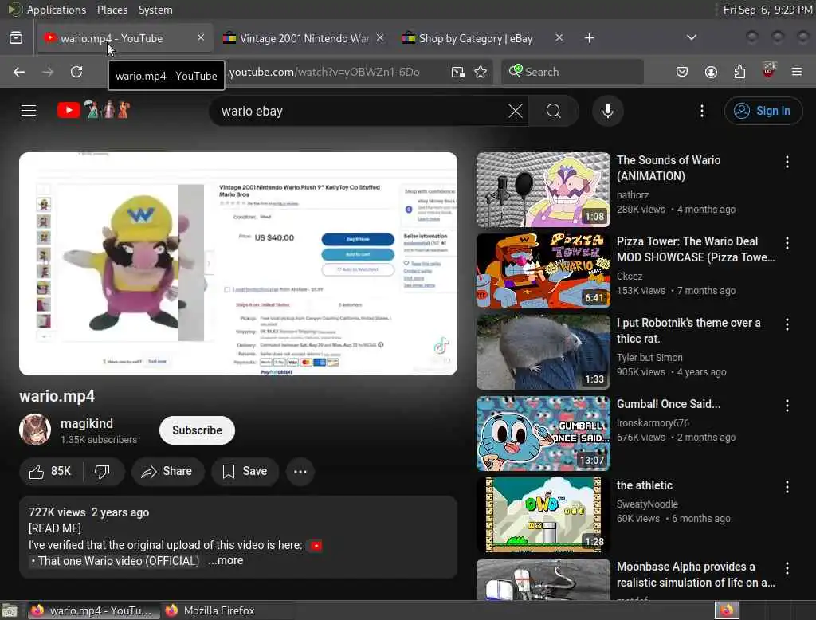This screenshot has height=620, width=816.
Task: Open Firefox account icon
Action: (x=711, y=72)
